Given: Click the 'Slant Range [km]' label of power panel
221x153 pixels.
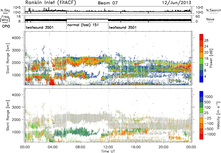Looking at the screenshot, I should point(8,58).
